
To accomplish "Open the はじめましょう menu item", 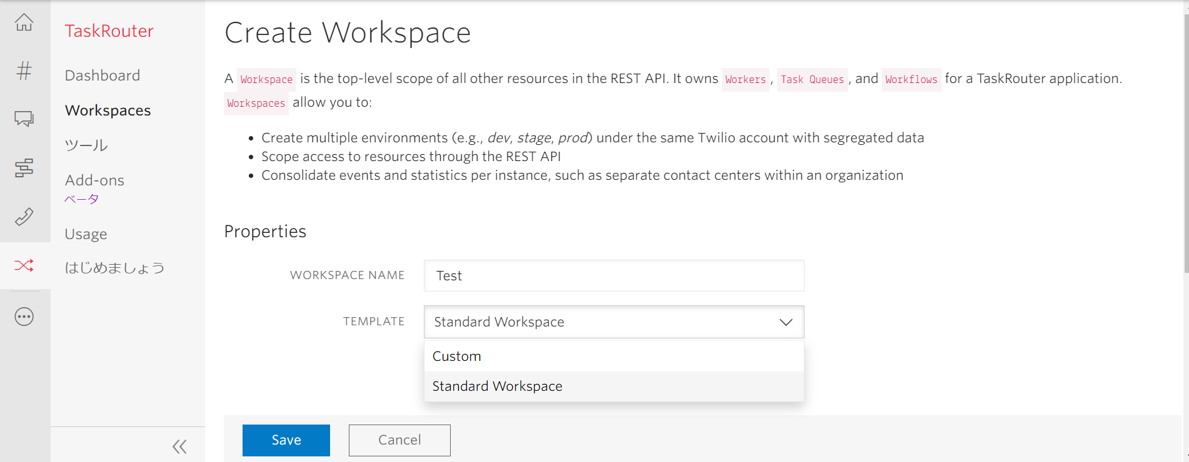I will tap(114, 268).
